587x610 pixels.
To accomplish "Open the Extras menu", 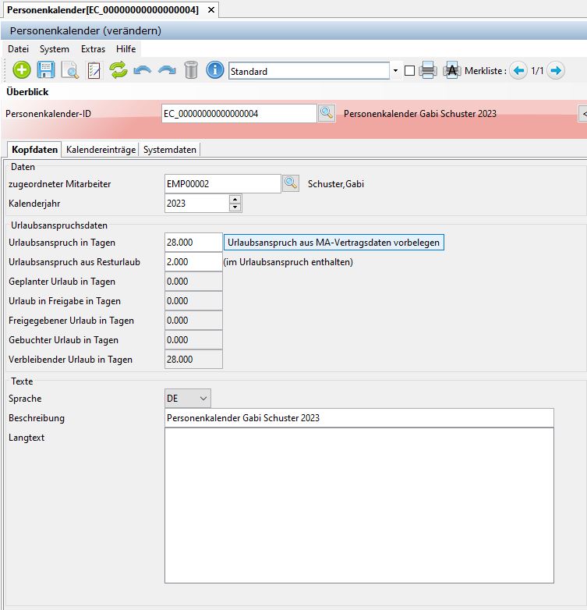I will point(93,48).
